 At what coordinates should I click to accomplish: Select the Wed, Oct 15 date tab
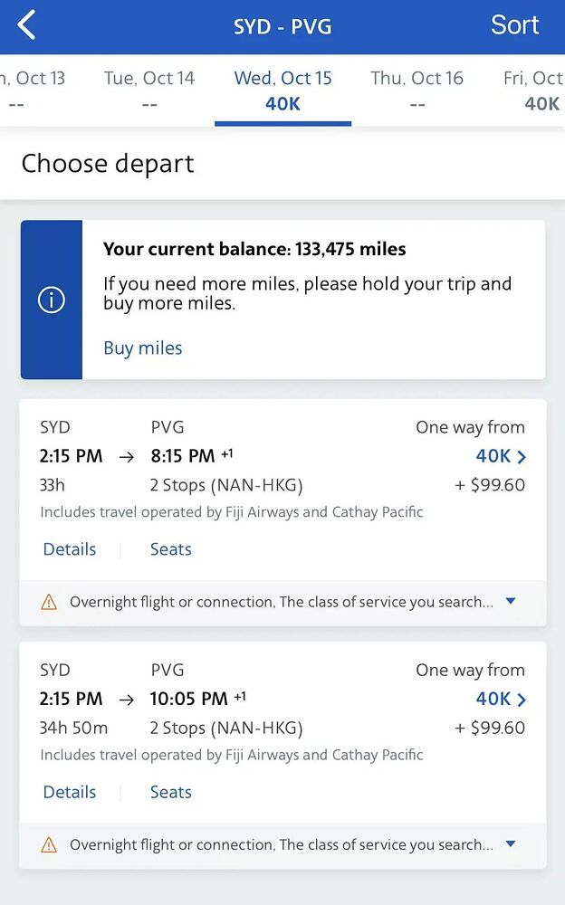282,90
